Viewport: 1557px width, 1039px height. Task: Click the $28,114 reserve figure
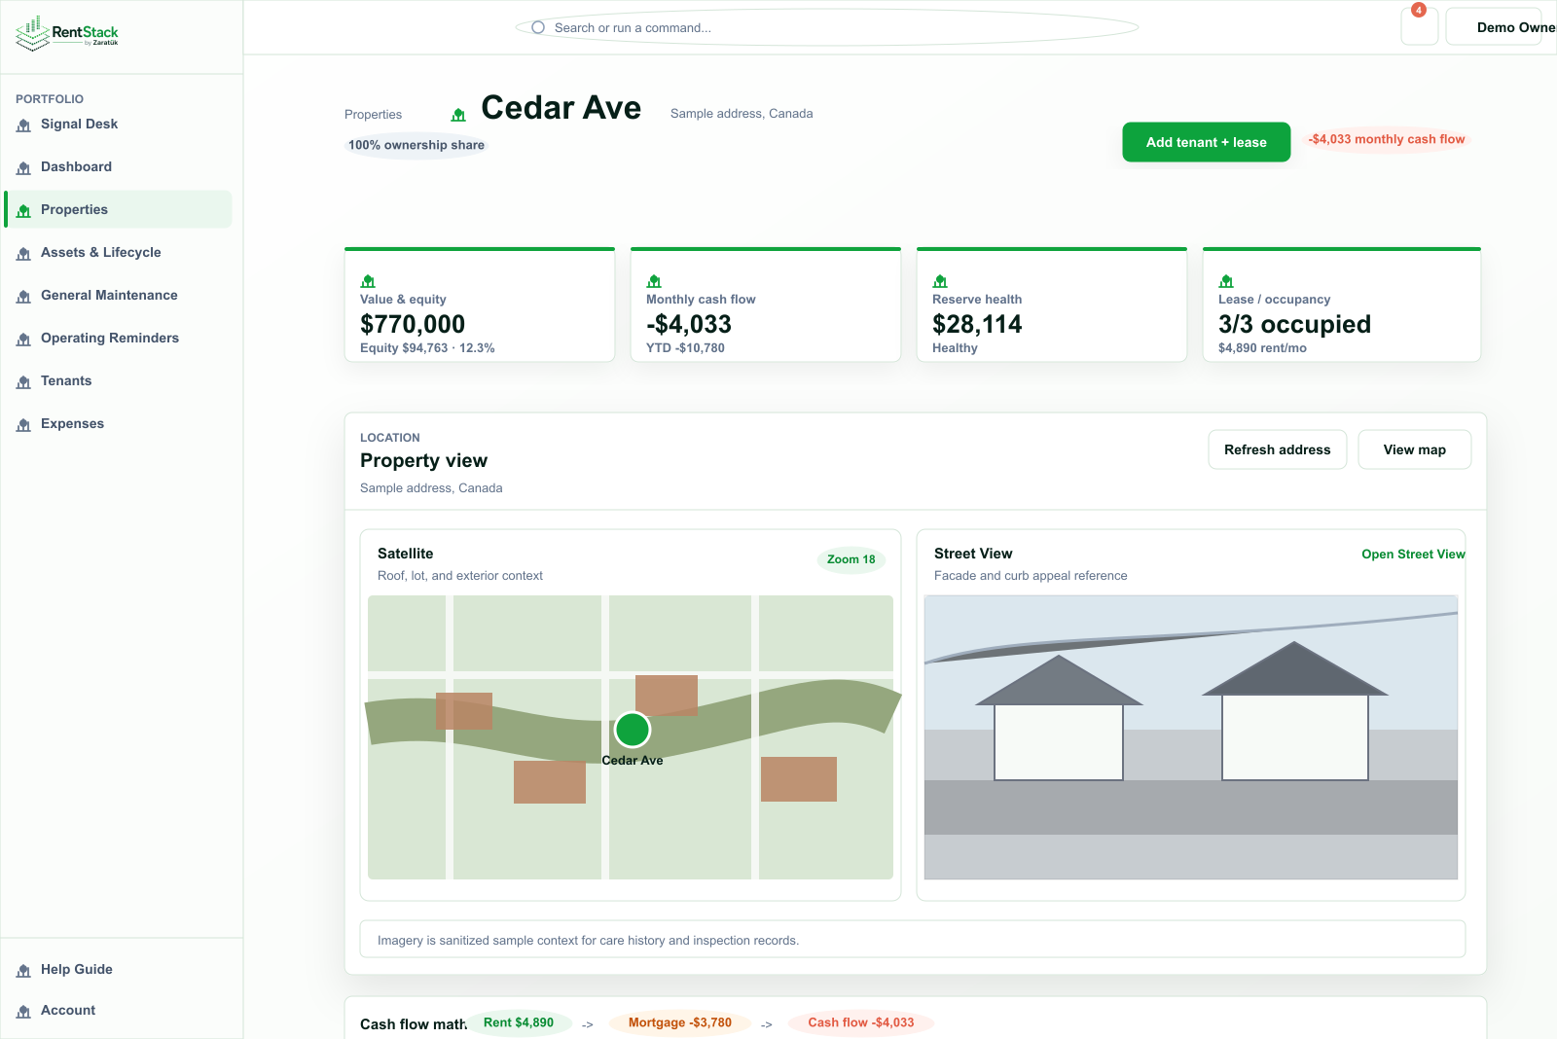(x=977, y=324)
